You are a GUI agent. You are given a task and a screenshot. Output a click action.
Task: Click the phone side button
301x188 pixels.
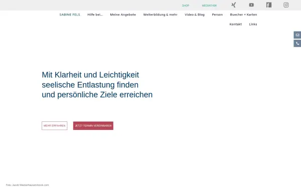[x=297, y=44]
